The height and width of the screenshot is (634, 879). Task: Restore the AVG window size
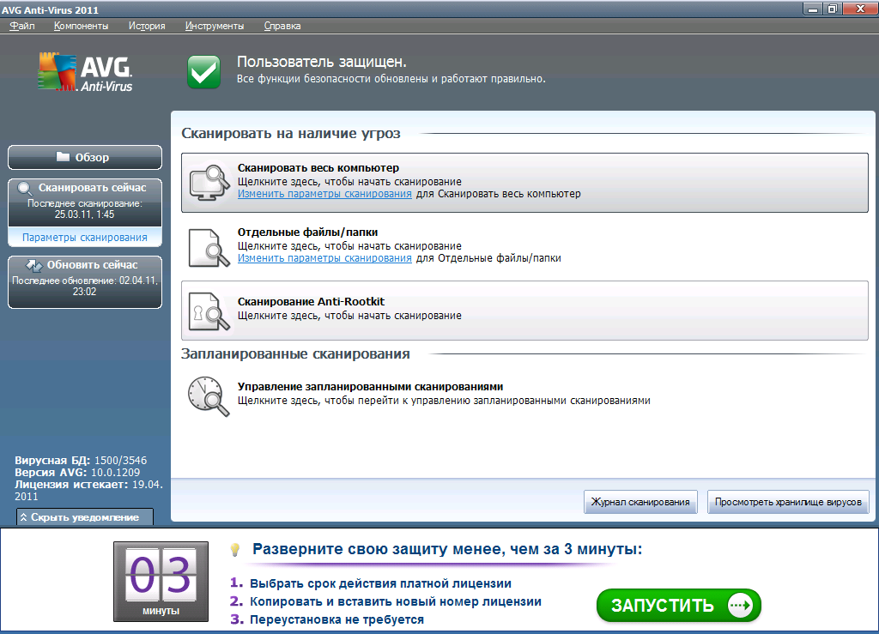click(832, 9)
